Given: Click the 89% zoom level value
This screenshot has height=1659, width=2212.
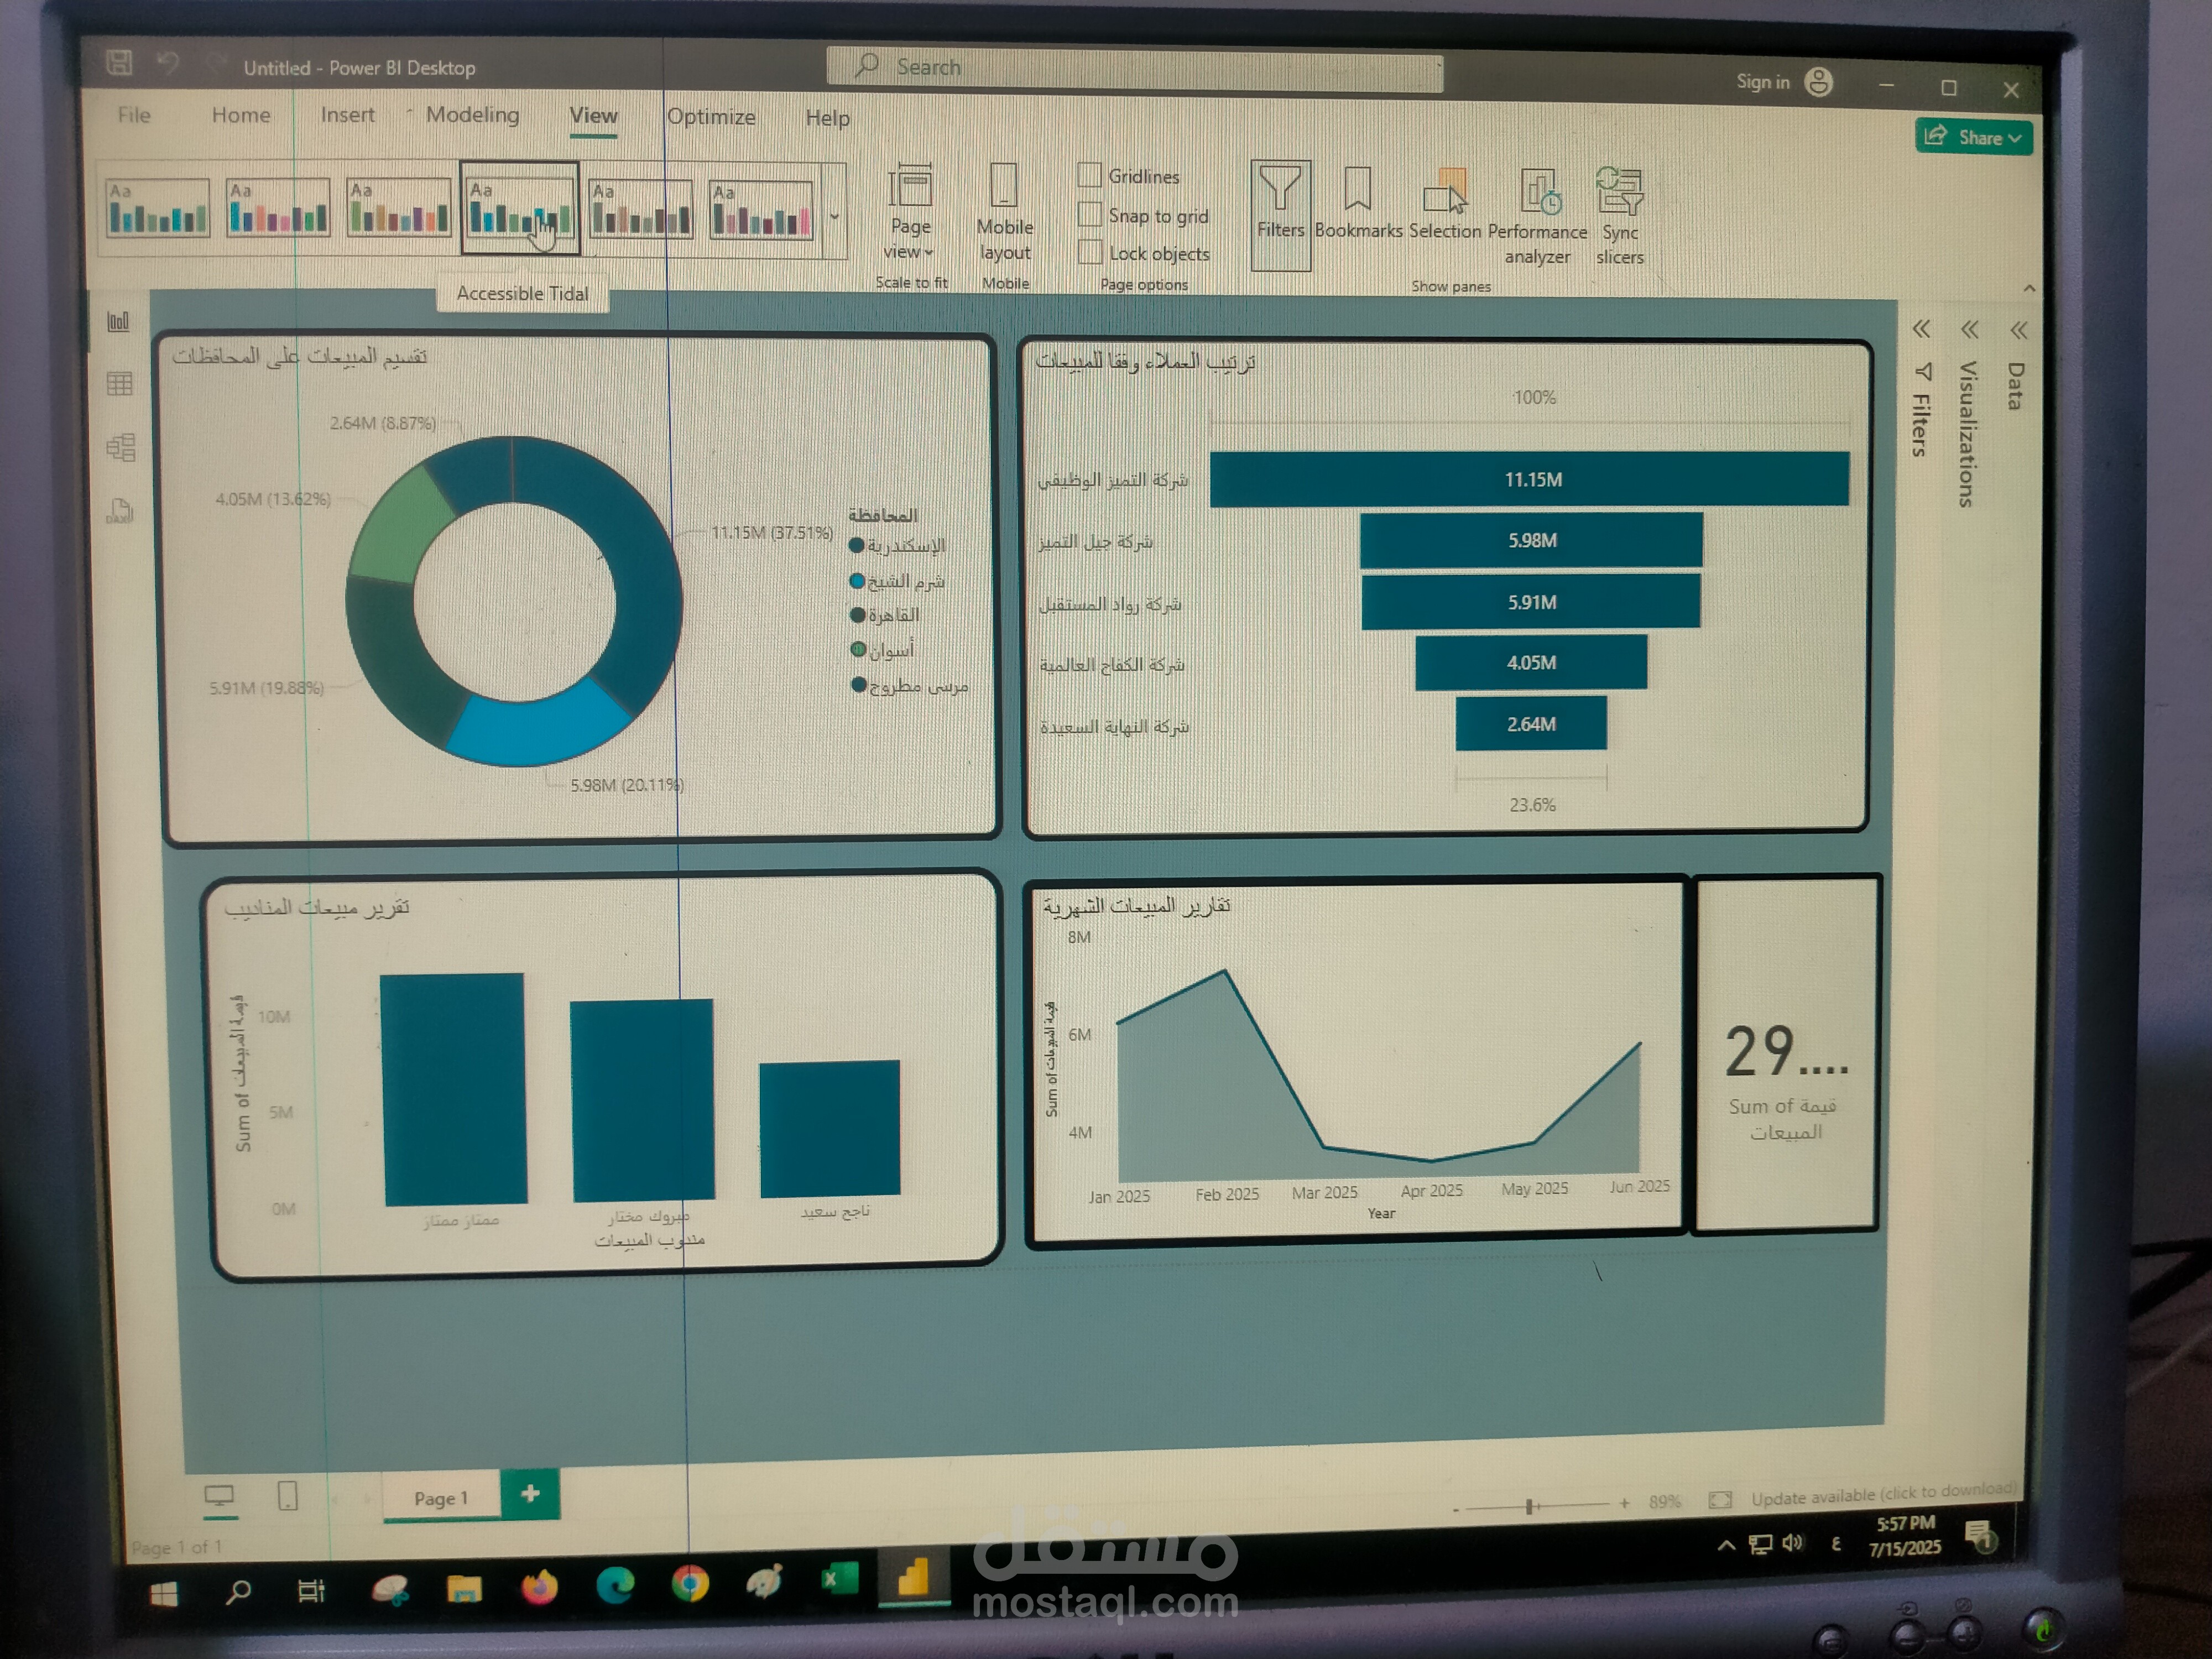Looking at the screenshot, I should click(x=1664, y=1501).
